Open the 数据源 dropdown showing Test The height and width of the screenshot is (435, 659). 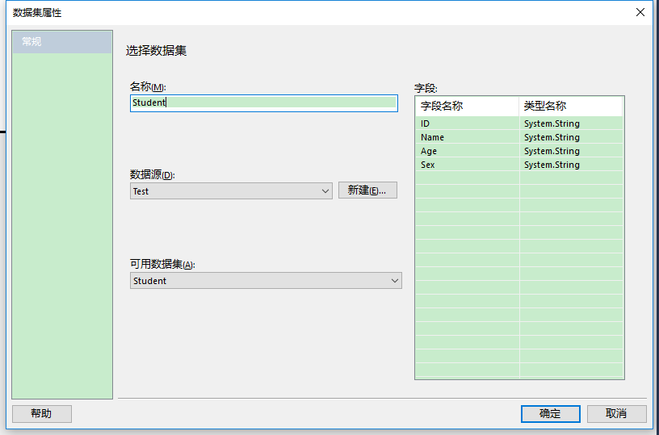pos(231,191)
